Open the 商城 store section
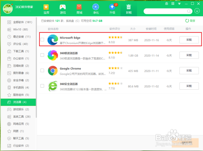Image resolution: width=203 pixels, height=151 pixels. [x=79, y=9]
